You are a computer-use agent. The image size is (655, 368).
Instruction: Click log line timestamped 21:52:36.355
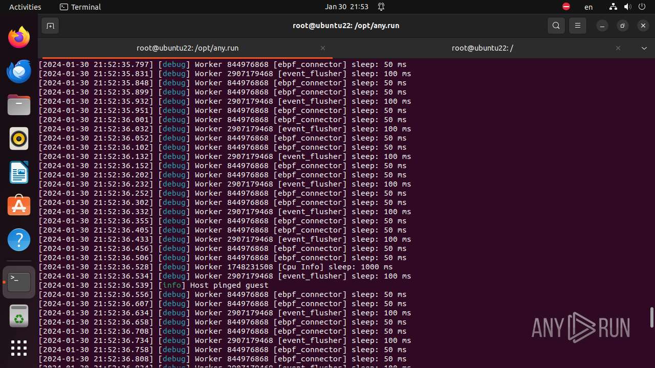tap(223, 221)
